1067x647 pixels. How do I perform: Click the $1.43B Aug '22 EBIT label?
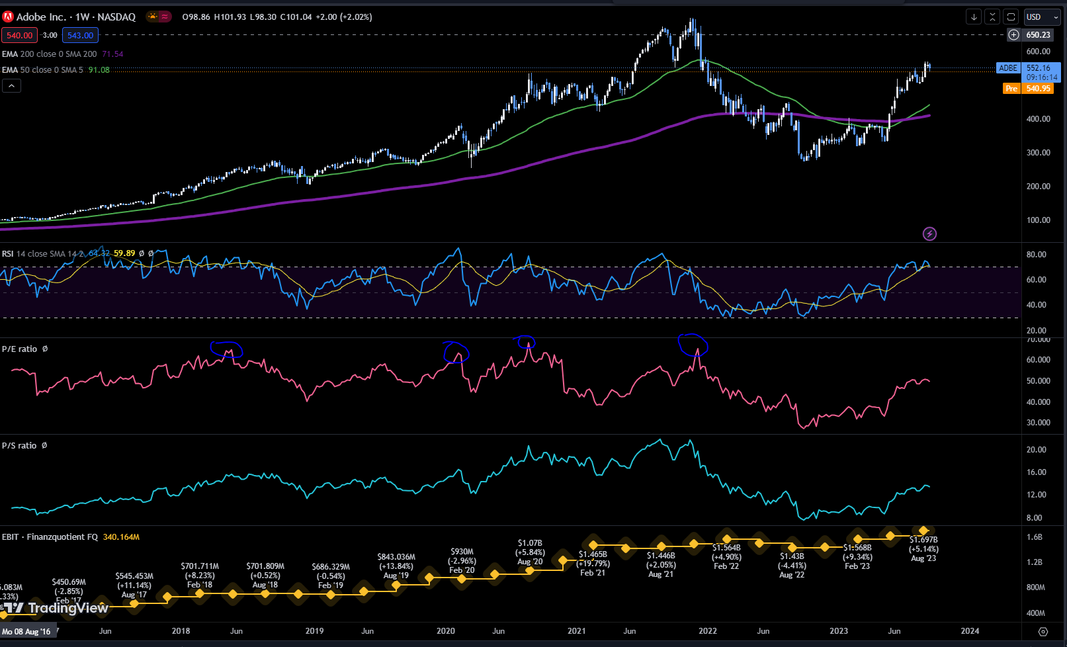pyautogui.click(x=792, y=566)
